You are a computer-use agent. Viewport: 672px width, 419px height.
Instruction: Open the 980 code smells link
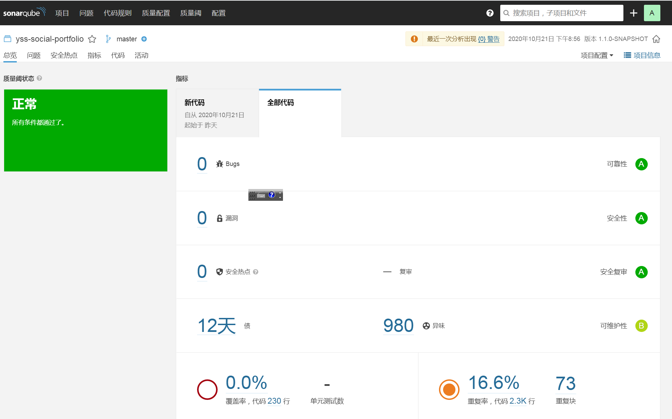[x=398, y=325]
